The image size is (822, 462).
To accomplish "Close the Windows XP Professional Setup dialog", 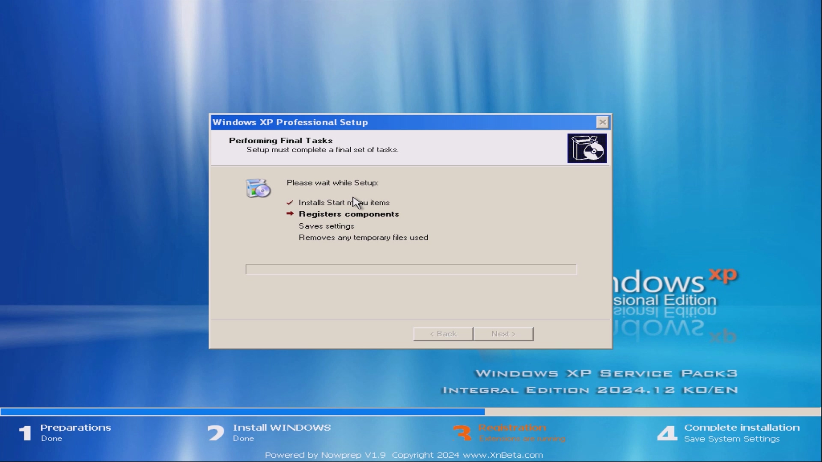I will coord(602,122).
